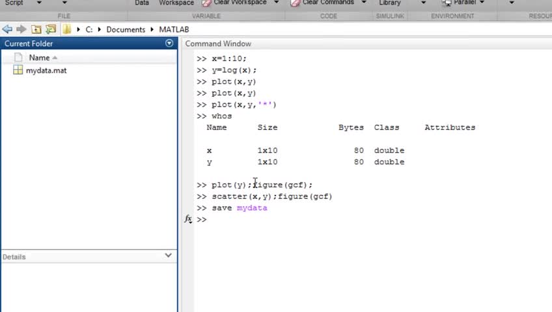The height and width of the screenshot is (312, 552).
Task: Click the Back navigation arrow
Action: click(x=7, y=29)
